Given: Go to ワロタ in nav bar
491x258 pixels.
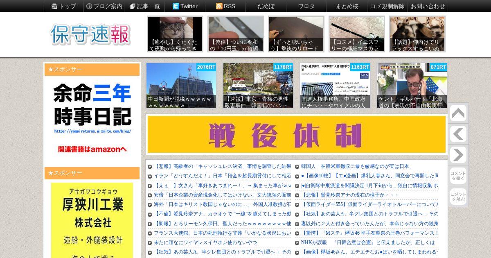Looking at the screenshot, I should click(x=306, y=6).
